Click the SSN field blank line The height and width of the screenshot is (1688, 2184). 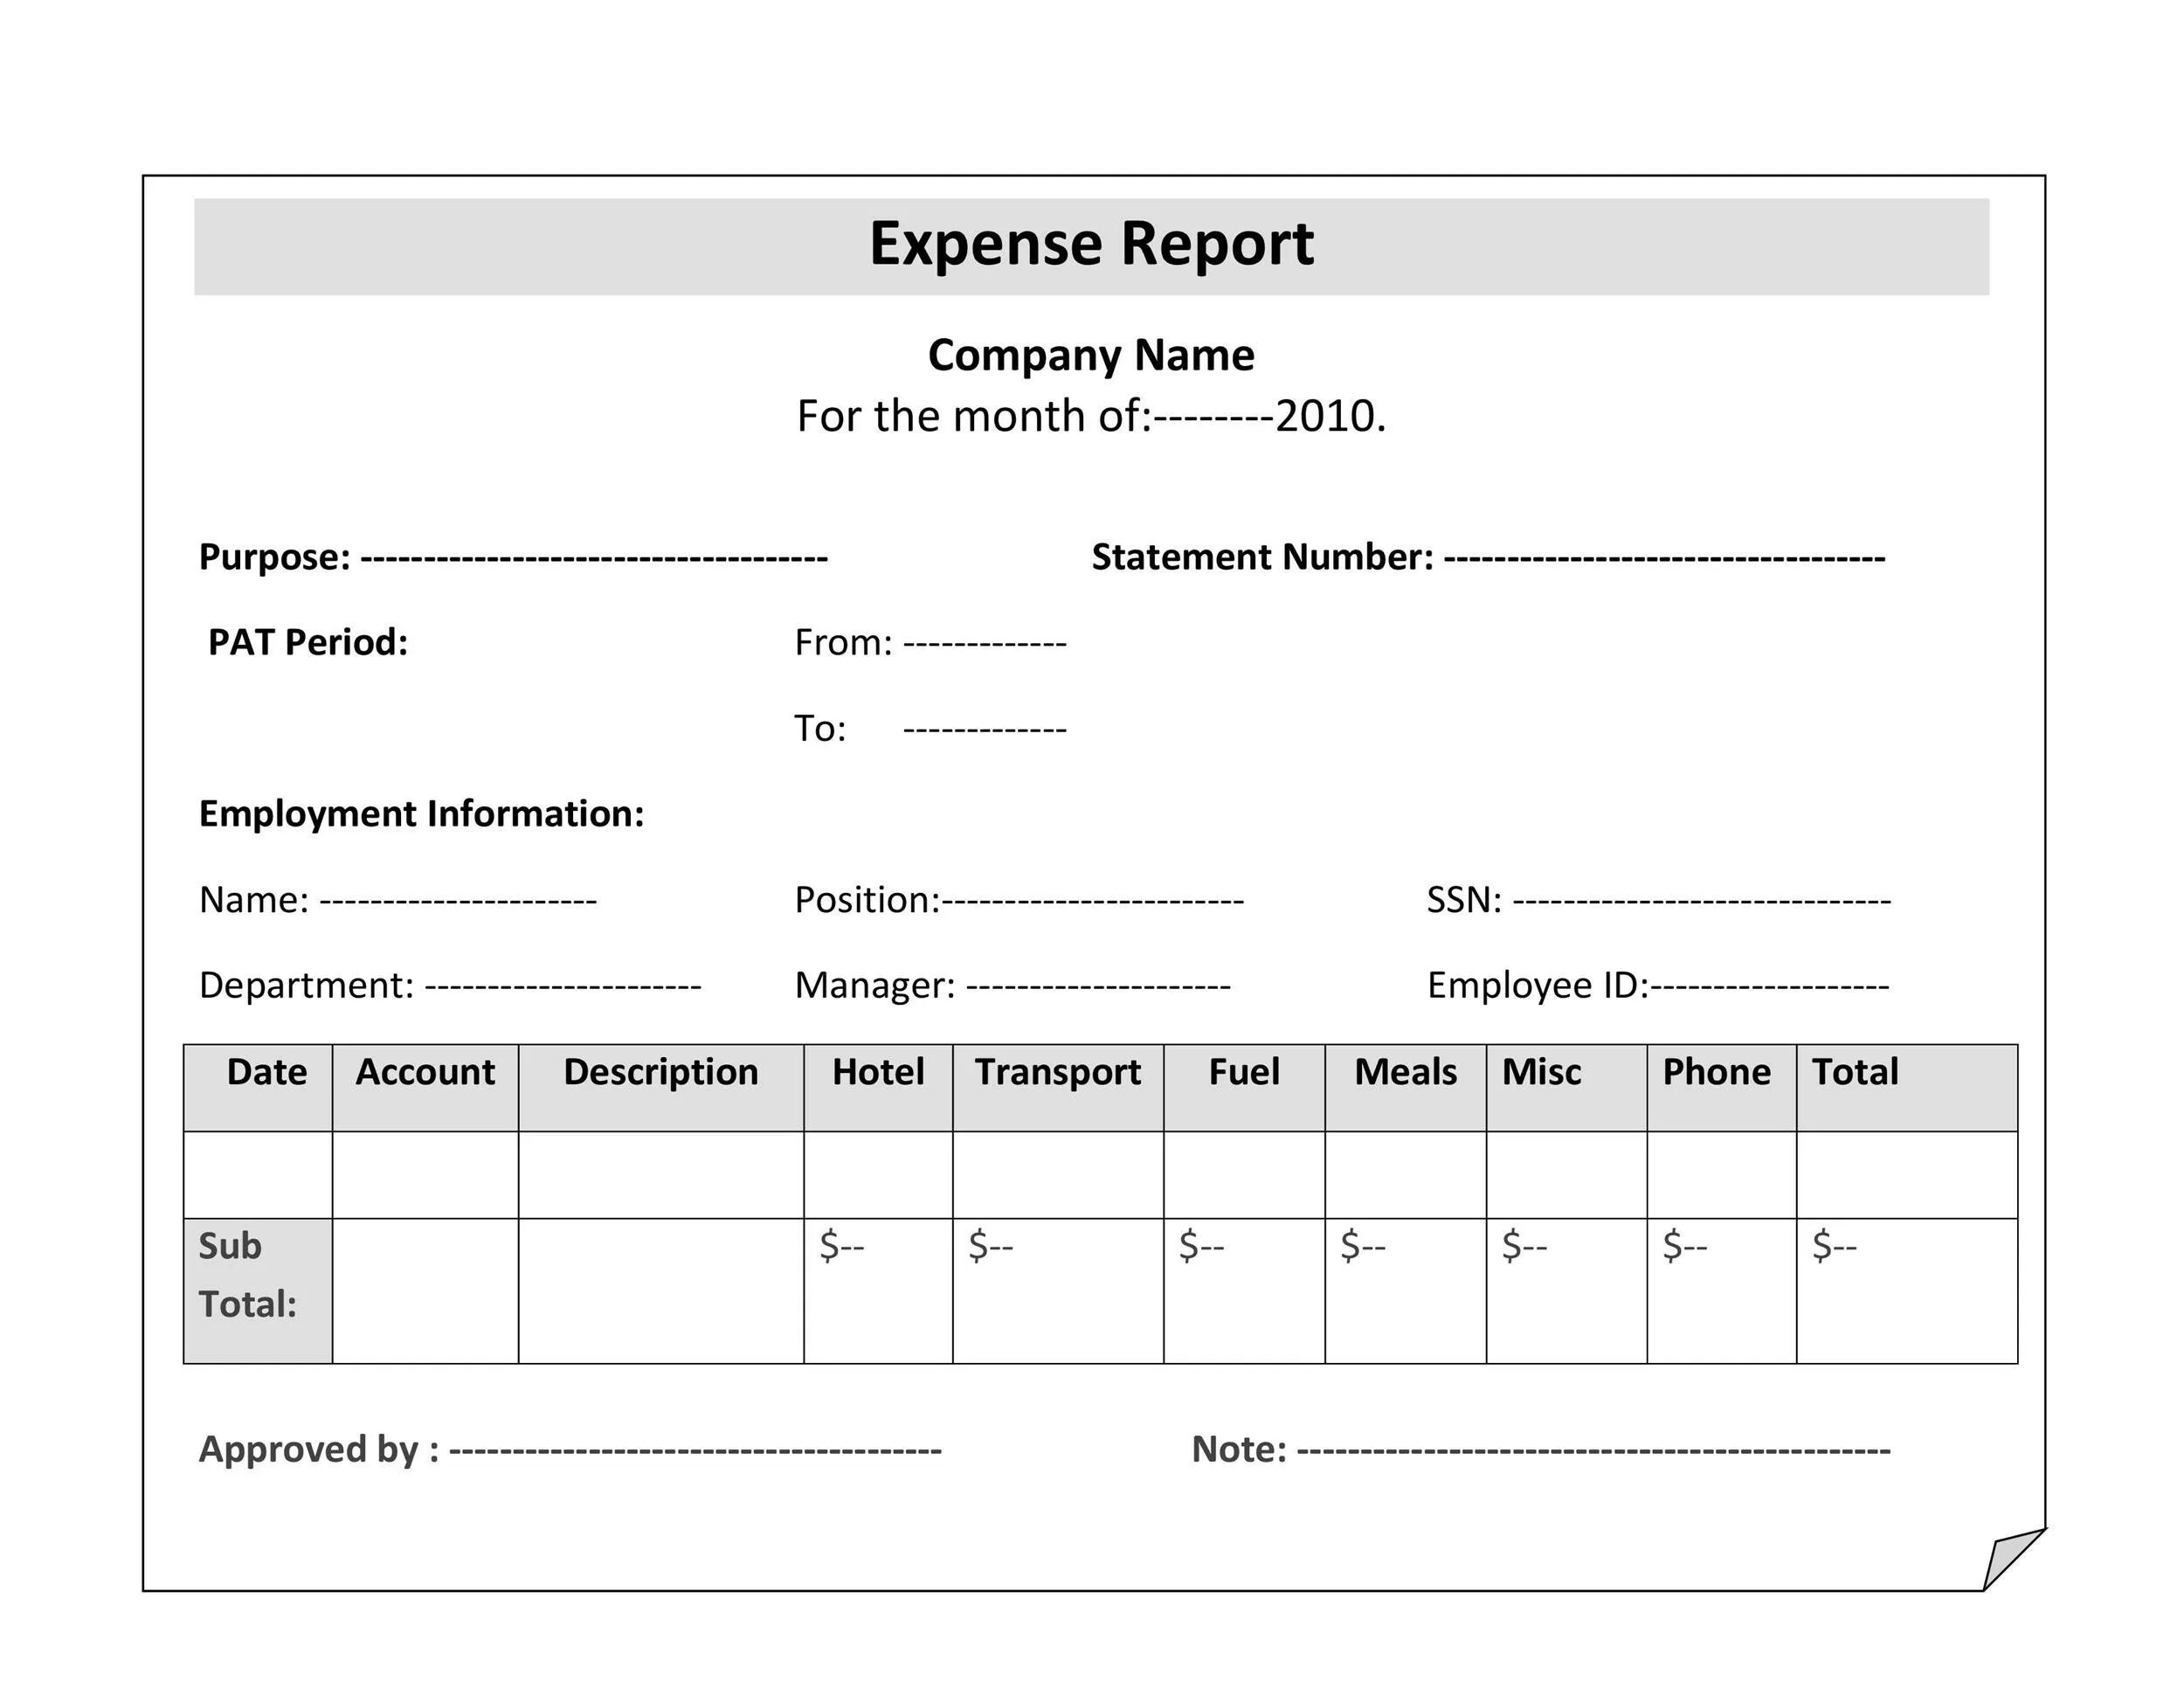[x=1700, y=901]
